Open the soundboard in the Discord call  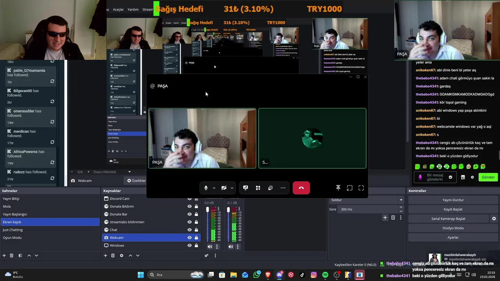pyautogui.click(x=270, y=188)
